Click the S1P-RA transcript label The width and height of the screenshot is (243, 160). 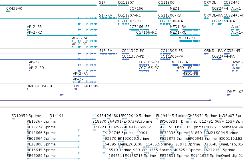(106, 15)
